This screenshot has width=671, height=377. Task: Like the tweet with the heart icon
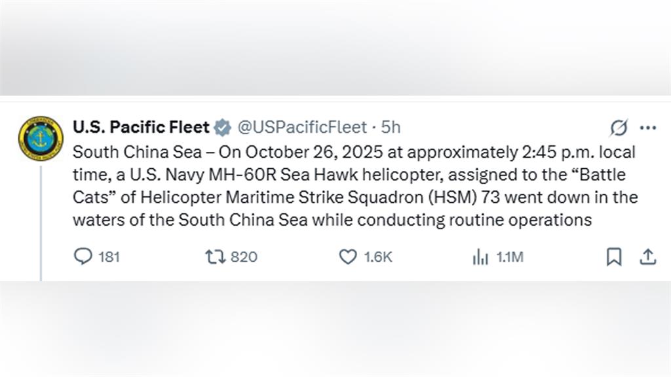click(x=347, y=257)
